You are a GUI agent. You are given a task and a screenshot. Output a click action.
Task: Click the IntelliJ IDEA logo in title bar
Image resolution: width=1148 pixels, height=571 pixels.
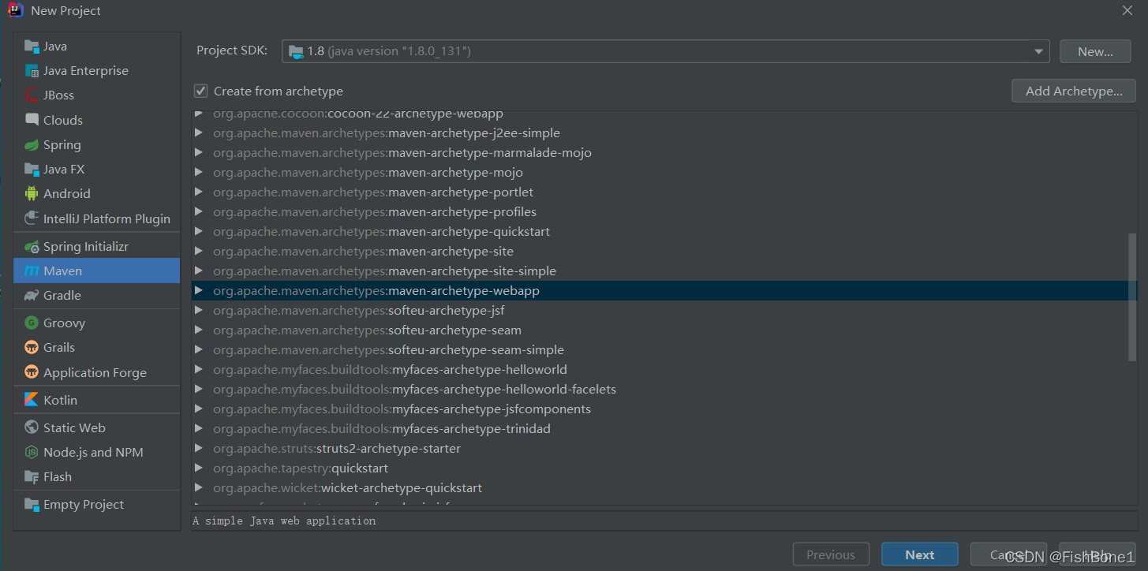(15, 10)
